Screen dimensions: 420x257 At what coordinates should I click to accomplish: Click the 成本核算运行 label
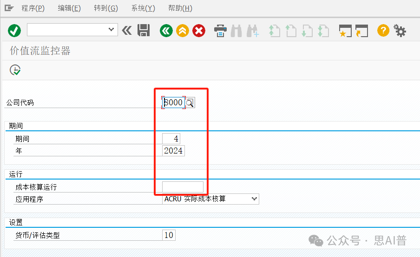tap(36, 187)
